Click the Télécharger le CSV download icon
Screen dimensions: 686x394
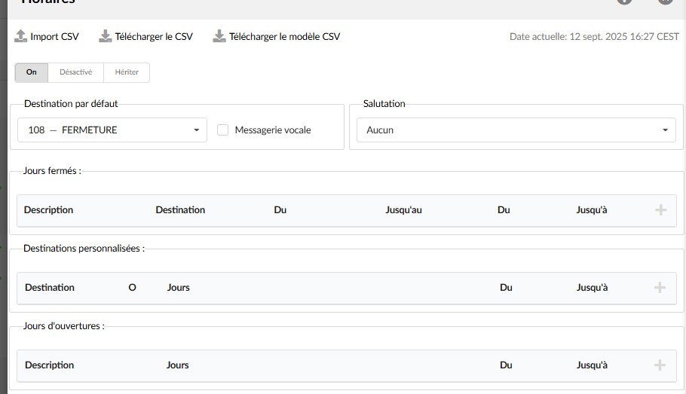point(106,36)
